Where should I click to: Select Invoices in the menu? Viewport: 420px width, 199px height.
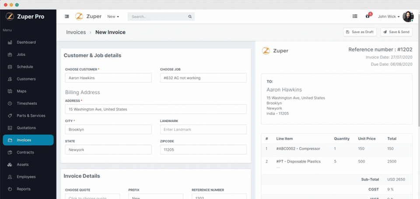(28, 140)
